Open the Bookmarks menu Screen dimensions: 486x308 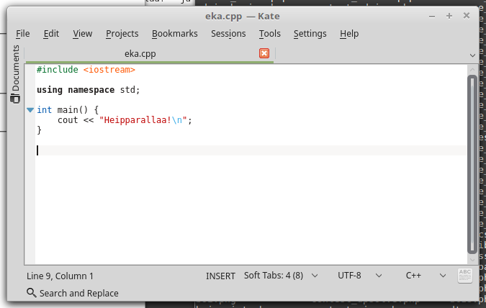pyautogui.click(x=175, y=33)
